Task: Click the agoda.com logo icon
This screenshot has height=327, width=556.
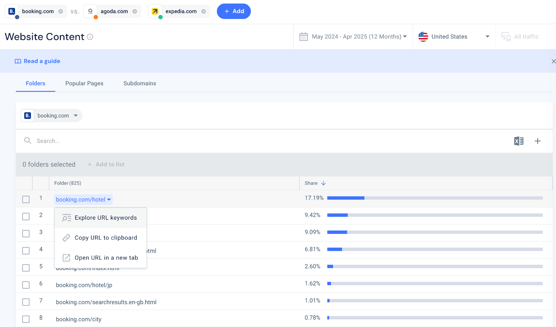Action: point(90,11)
